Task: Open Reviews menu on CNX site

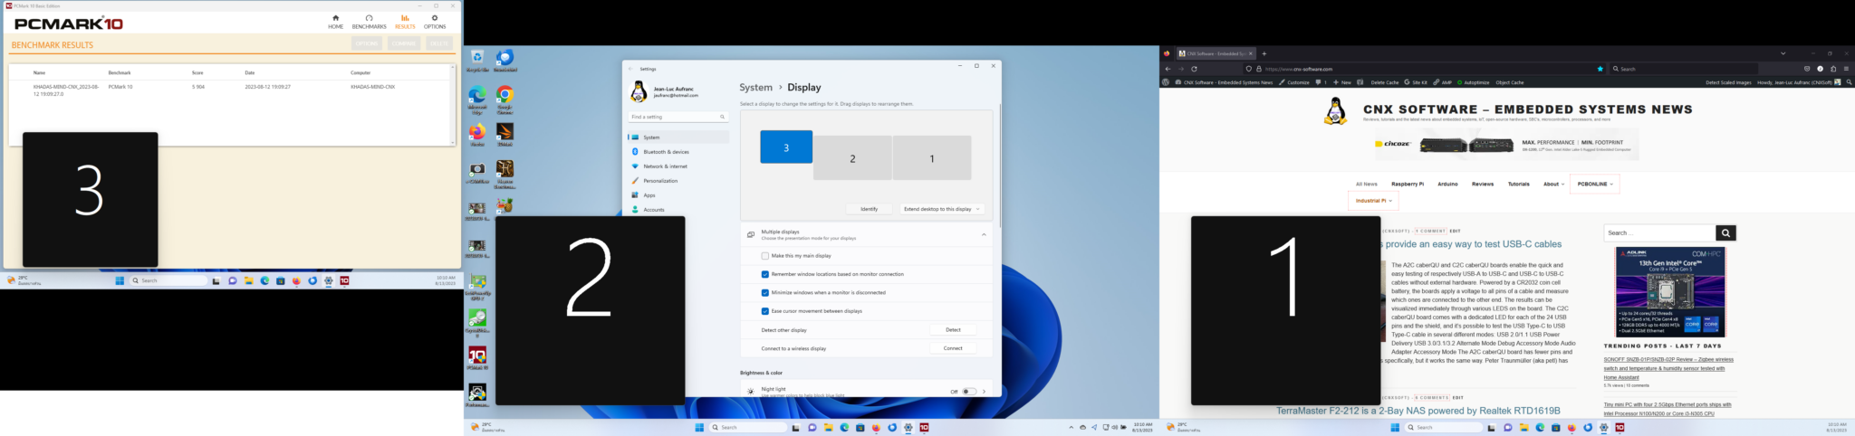Action: [1483, 184]
